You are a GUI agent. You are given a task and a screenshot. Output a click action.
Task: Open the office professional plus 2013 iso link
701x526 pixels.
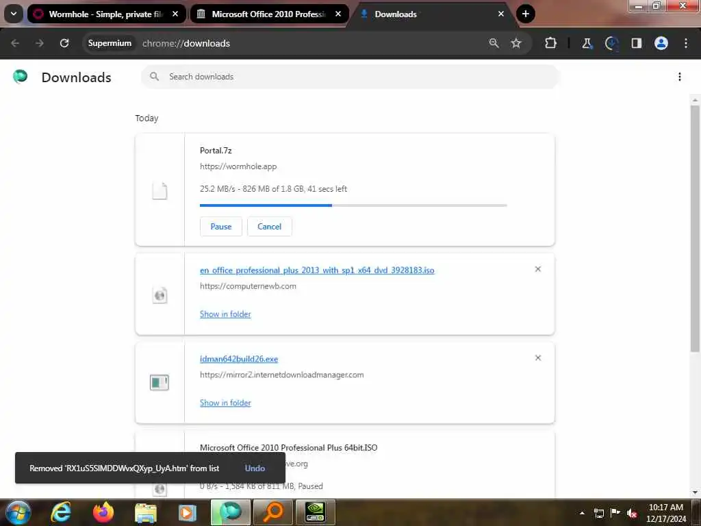click(x=317, y=270)
